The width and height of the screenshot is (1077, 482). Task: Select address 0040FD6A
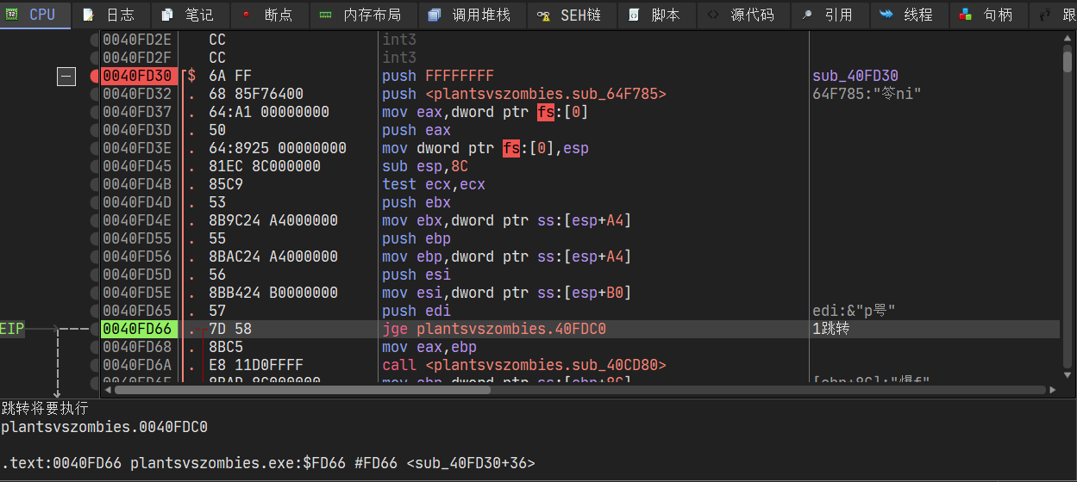tap(137, 365)
